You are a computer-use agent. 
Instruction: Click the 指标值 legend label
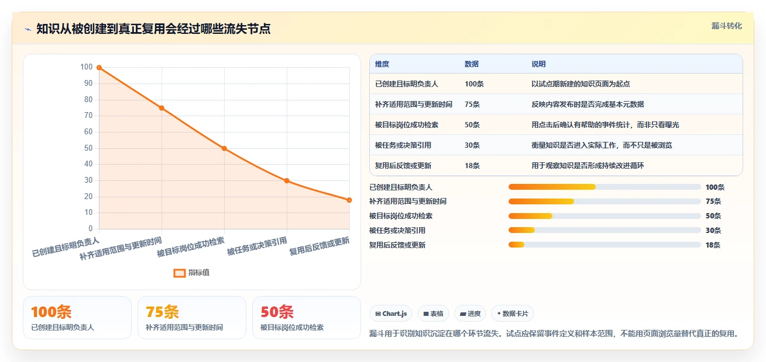point(199,273)
